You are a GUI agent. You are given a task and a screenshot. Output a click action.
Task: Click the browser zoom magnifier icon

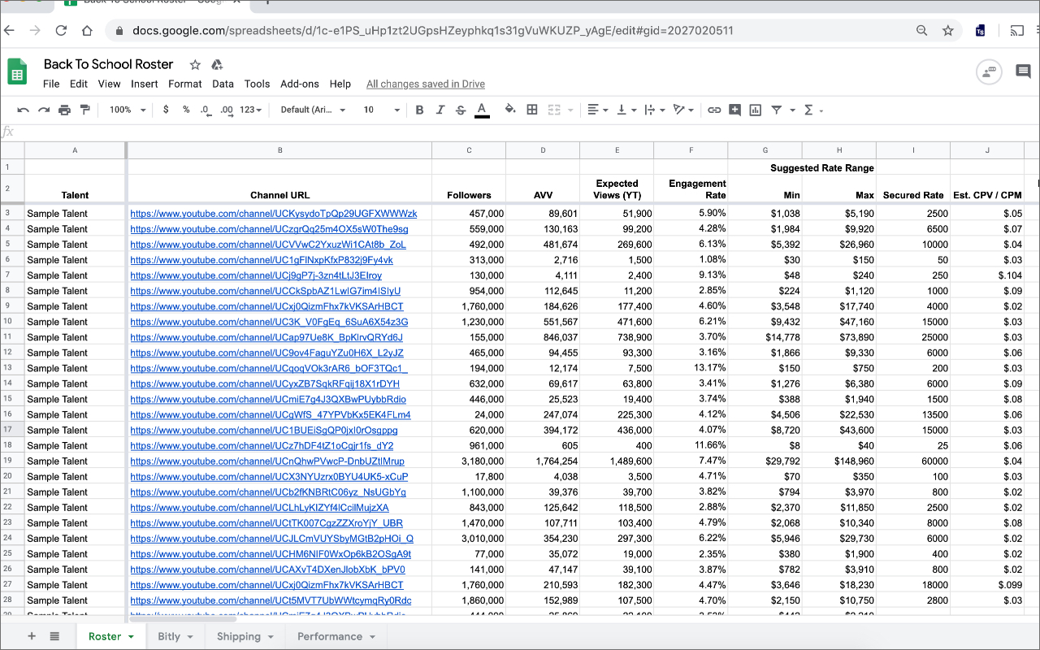click(x=922, y=31)
